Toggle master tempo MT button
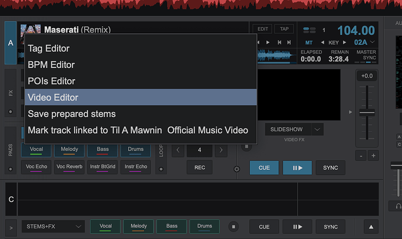Image resolution: width=402 pixels, height=239 pixels. [x=309, y=42]
